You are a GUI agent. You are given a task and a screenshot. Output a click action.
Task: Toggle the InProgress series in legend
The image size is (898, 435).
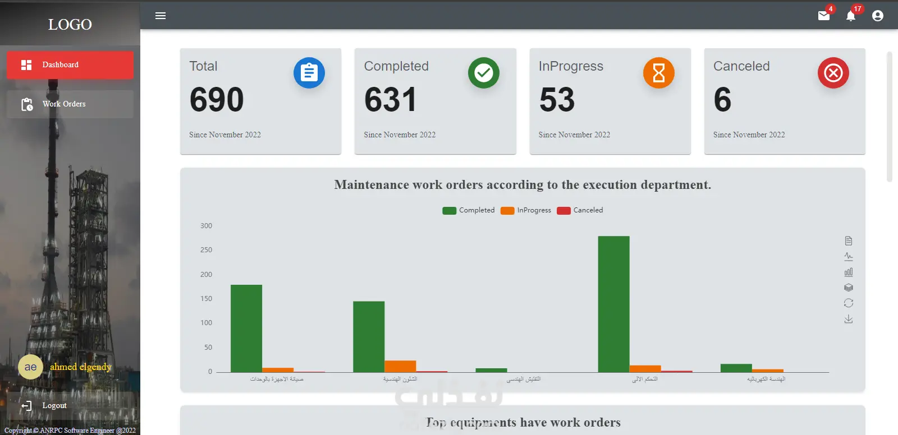click(x=526, y=210)
